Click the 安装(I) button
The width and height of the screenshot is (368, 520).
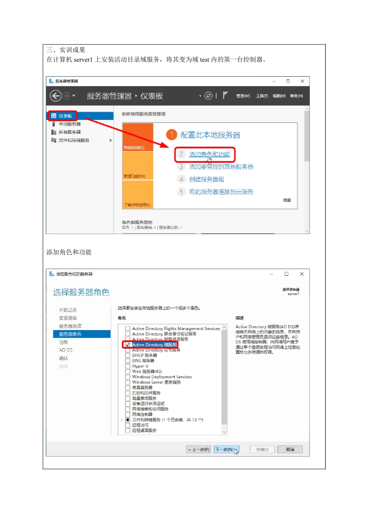point(262,450)
